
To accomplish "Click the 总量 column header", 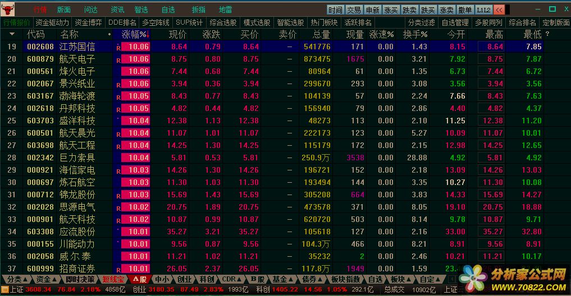I will click(x=322, y=35).
